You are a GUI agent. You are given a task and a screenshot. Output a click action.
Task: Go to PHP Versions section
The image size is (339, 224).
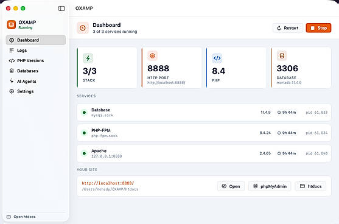[x=36, y=60]
